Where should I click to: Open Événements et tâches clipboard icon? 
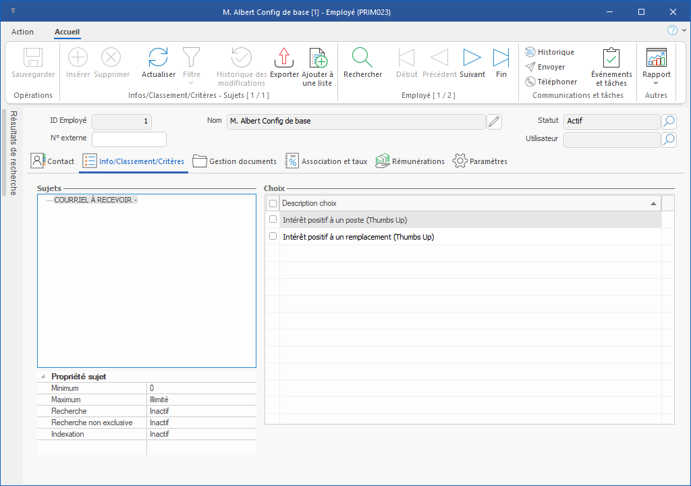point(611,59)
